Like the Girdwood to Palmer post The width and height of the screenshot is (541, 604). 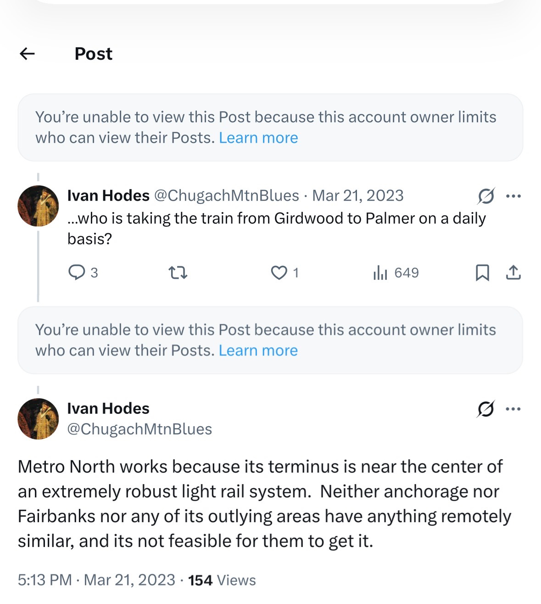click(279, 273)
